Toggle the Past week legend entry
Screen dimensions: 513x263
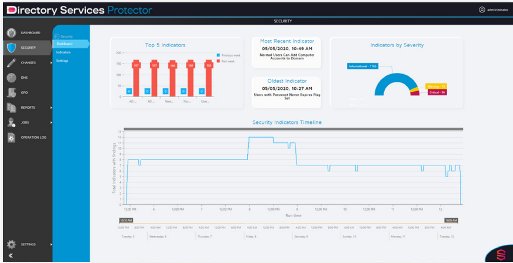226,61
